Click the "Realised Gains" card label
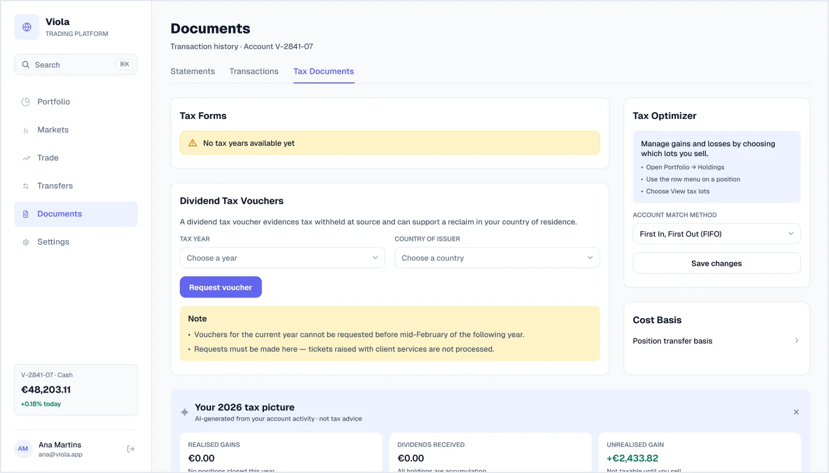 214,445
